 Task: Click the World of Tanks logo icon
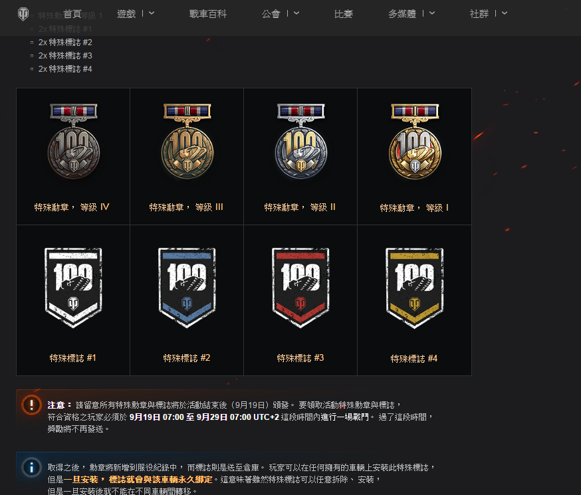(x=23, y=14)
